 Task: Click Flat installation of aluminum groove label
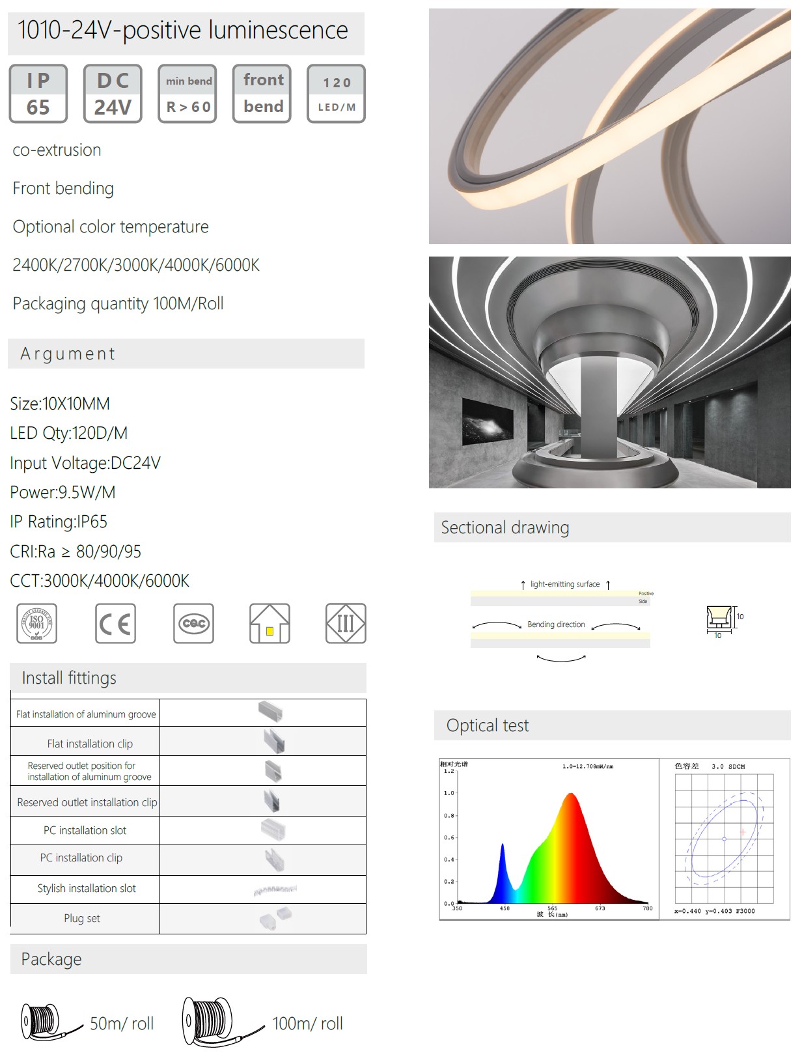click(86, 714)
